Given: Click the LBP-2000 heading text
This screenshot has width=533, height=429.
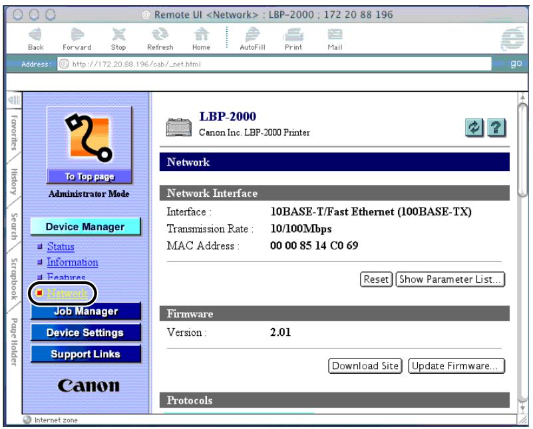Looking at the screenshot, I should tap(228, 116).
